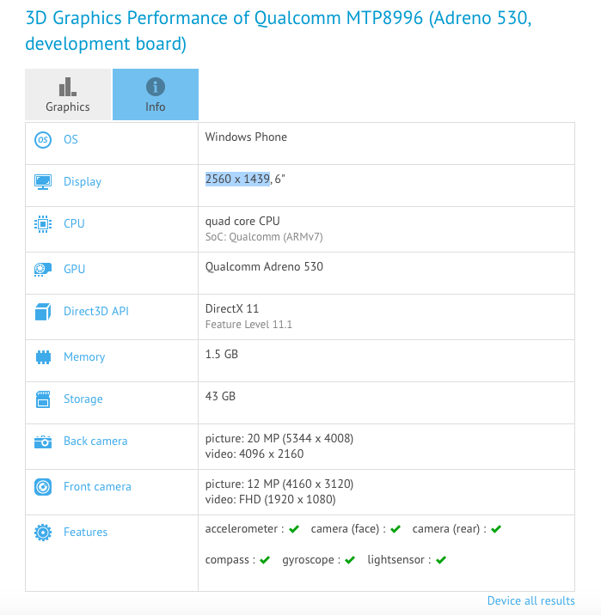Click the compass green checkmark
The height and width of the screenshot is (615, 601).
[x=265, y=560]
